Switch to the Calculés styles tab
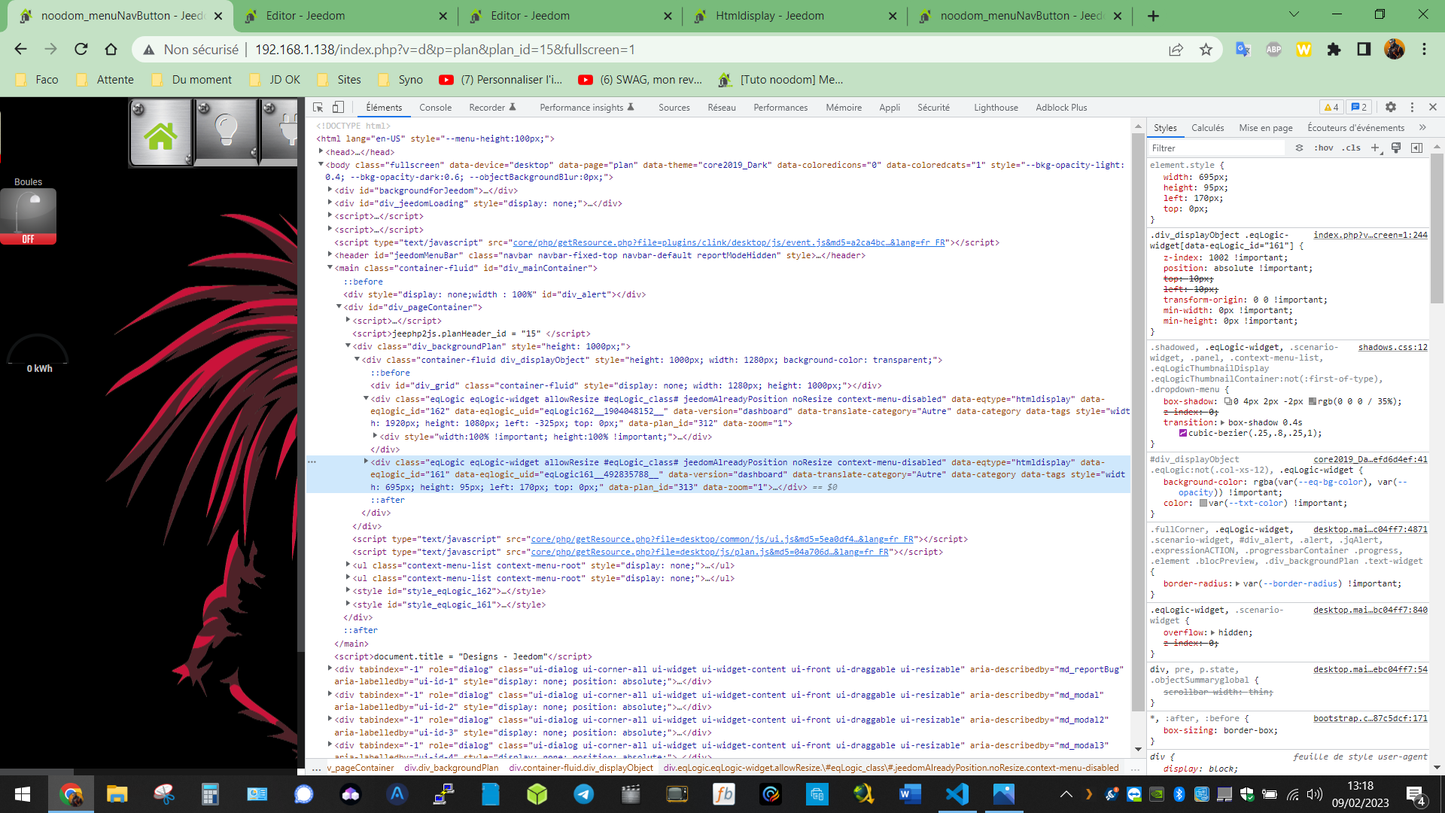The width and height of the screenshot is (1445, 813). point(1207,128)
